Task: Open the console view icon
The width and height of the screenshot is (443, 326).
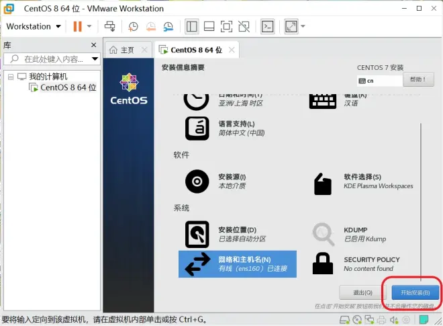Action: pyautogui.click(x=267, y=27)
